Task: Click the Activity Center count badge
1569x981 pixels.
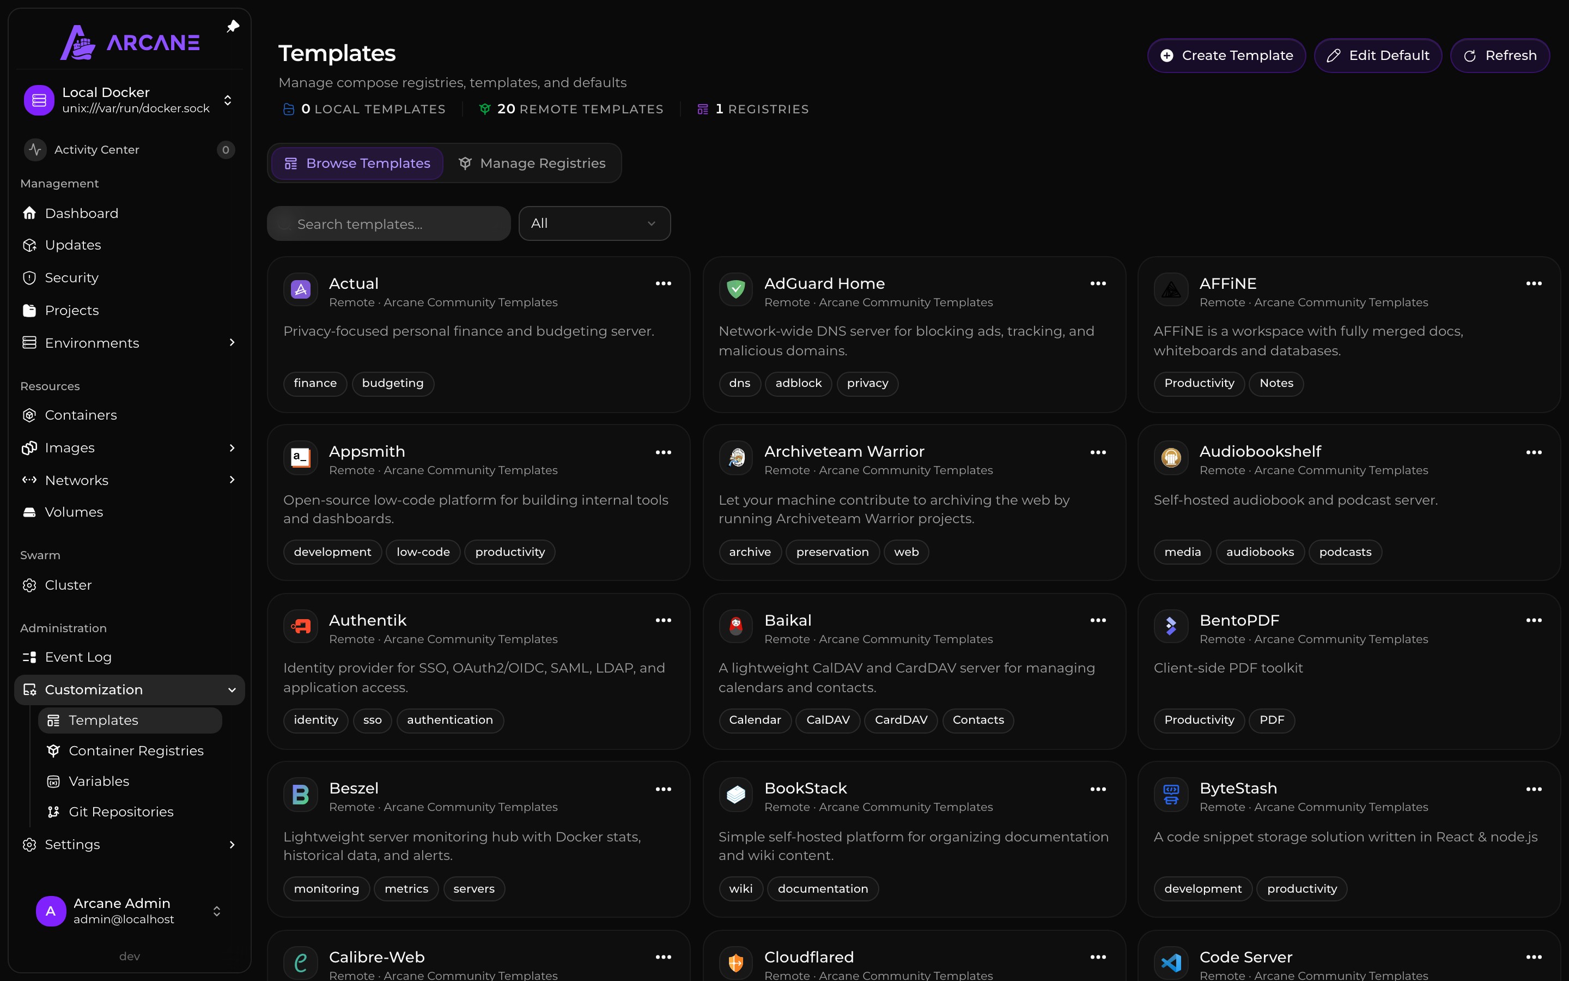Action: click(x=226, y=150)
